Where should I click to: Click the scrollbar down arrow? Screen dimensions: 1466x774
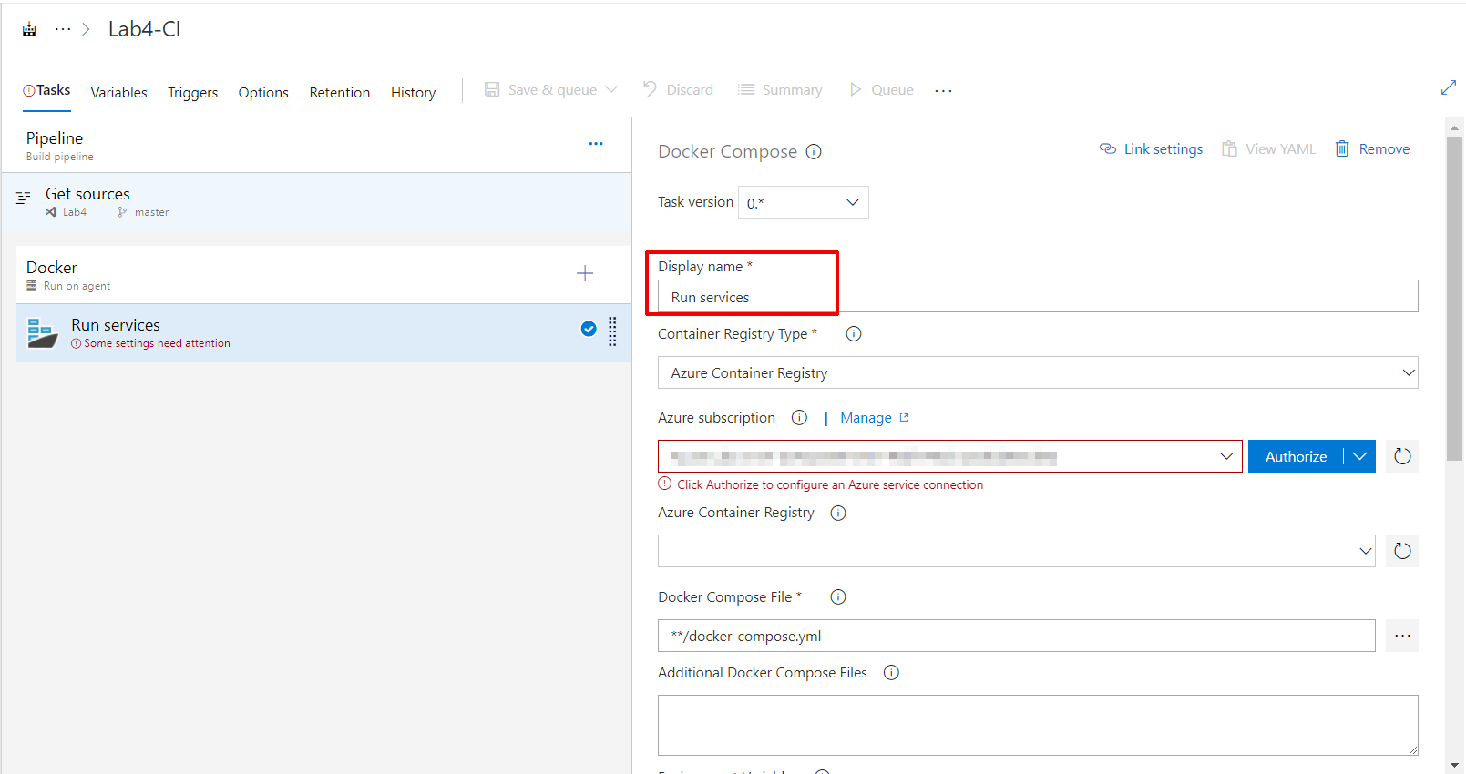click(1454, 766)
